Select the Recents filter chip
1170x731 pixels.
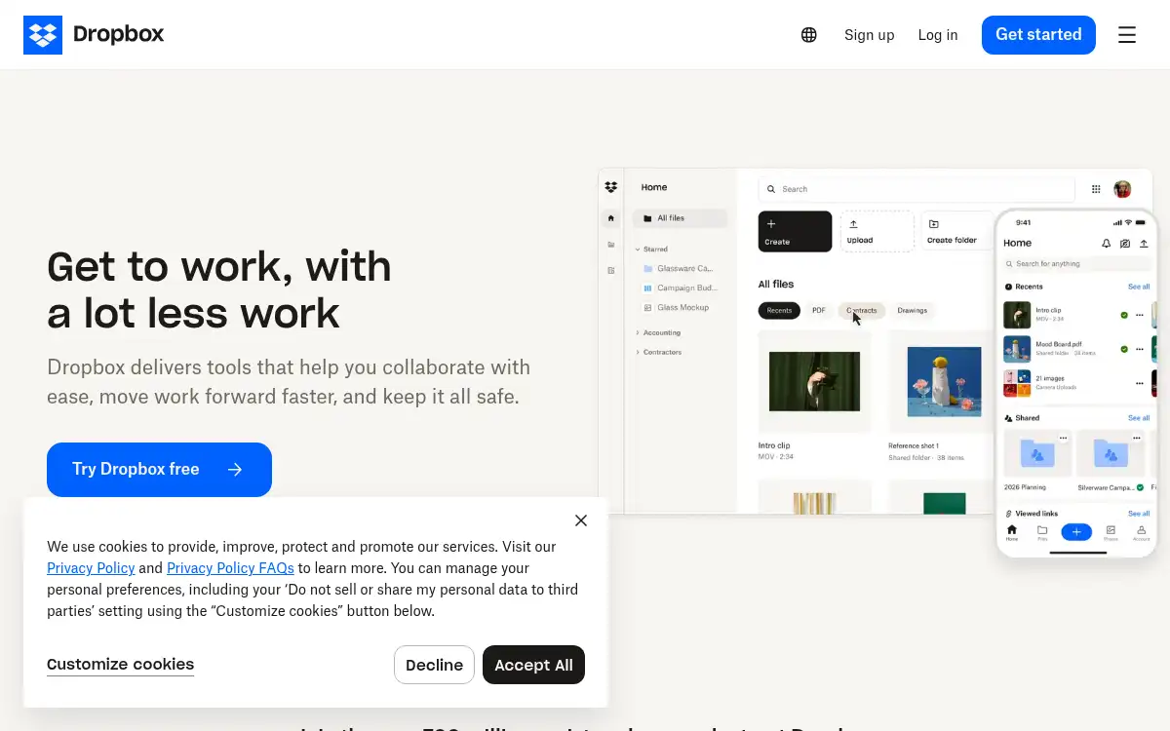click(779, 311)
